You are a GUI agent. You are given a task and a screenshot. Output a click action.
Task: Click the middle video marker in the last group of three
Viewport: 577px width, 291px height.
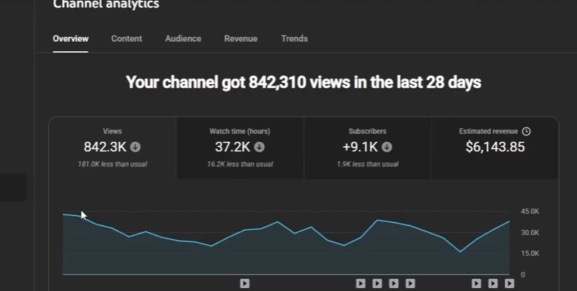pyautogui.click(x=493, y=283)
